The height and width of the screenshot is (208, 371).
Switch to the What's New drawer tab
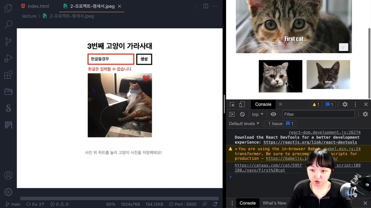coord(274,203)
